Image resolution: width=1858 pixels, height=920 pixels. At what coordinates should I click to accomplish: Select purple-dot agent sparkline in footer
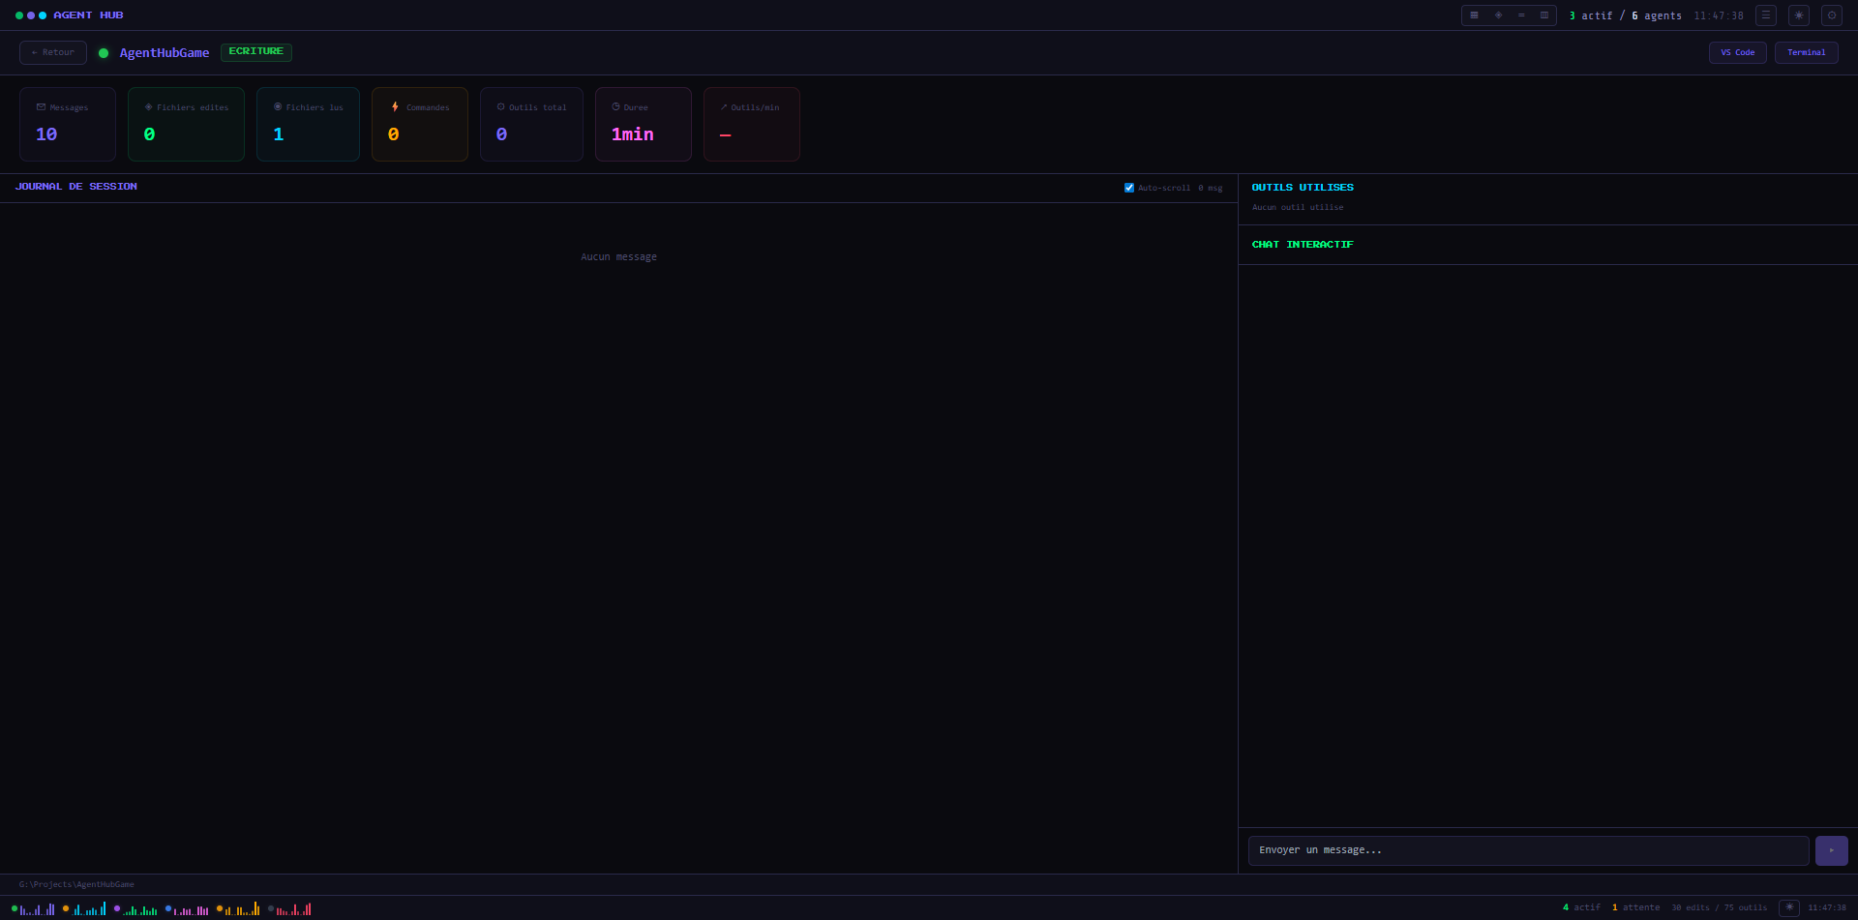coord(135,908)
